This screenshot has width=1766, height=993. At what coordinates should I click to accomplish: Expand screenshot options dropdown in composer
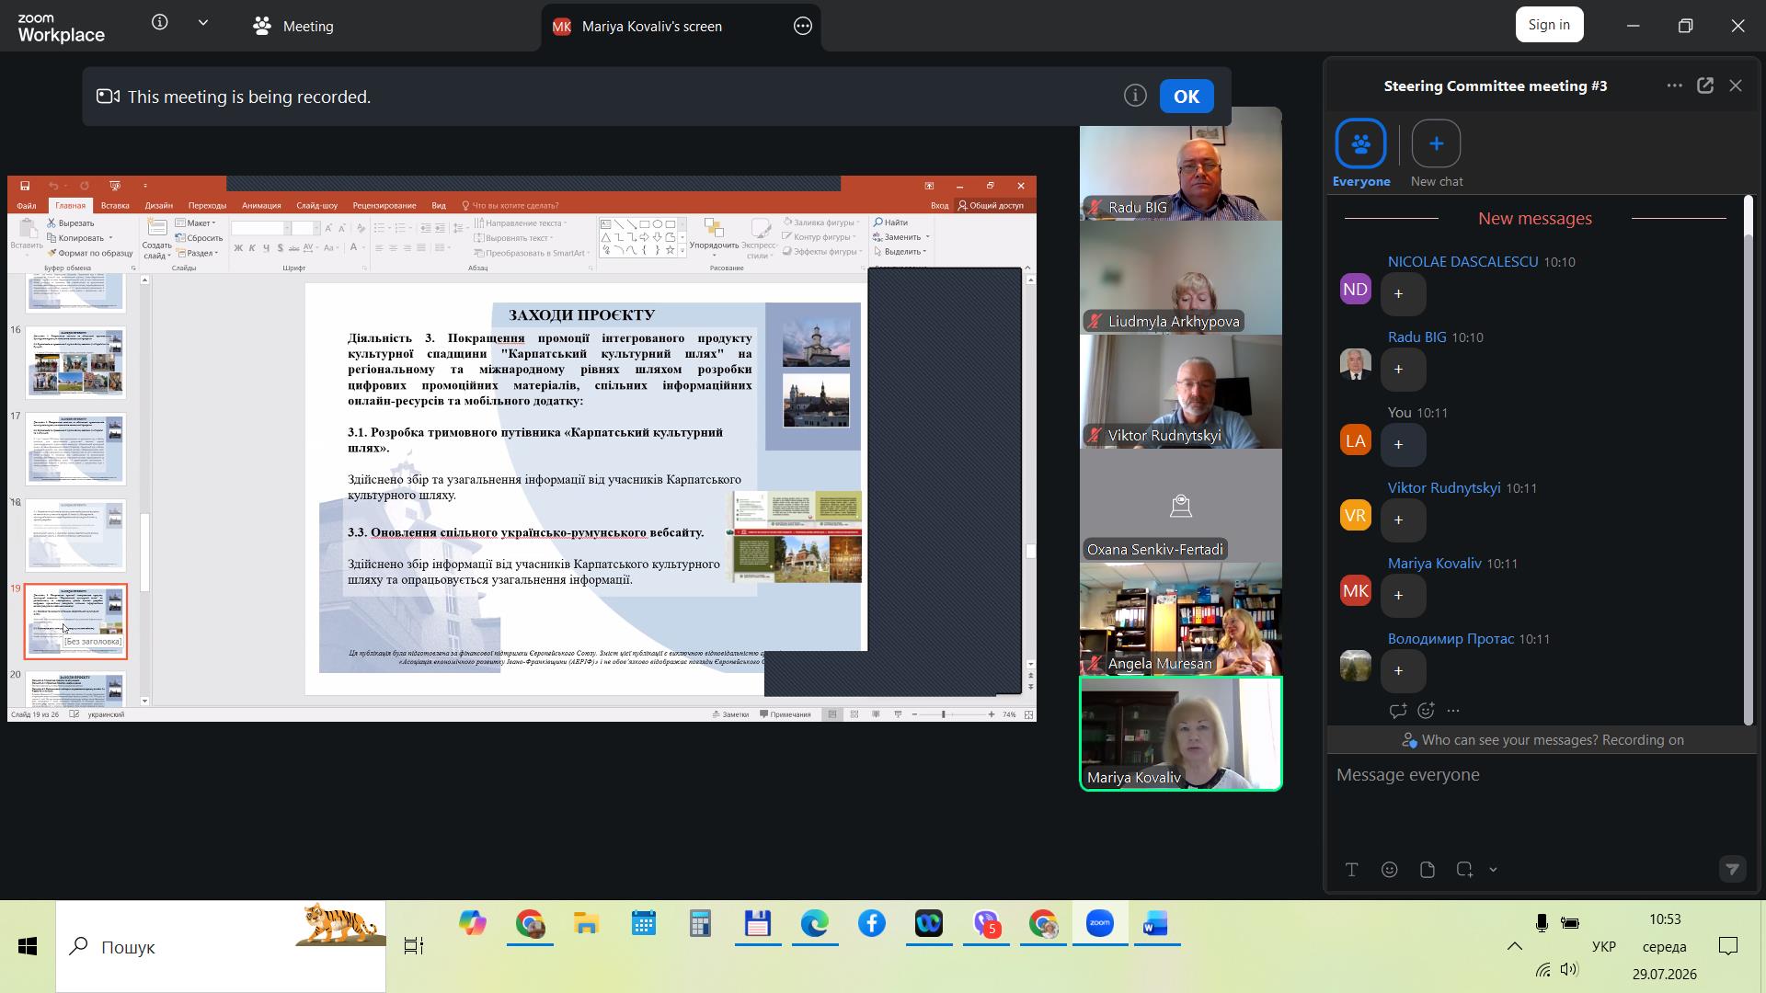click(1493, 870)
